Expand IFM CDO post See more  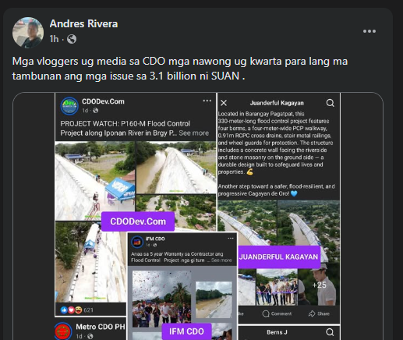tap(221, 260)
